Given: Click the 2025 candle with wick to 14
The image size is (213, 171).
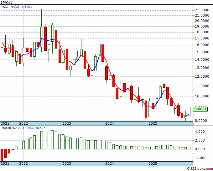Looking at the screenshot, I should pyautogui.click(x=164, y=74).
